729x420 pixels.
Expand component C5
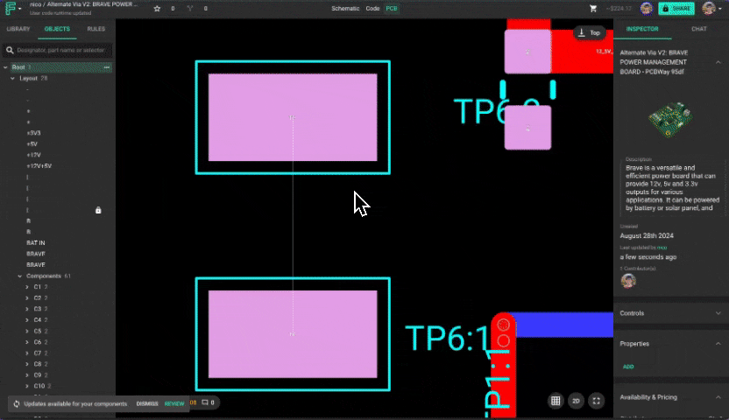coord(27,332)
